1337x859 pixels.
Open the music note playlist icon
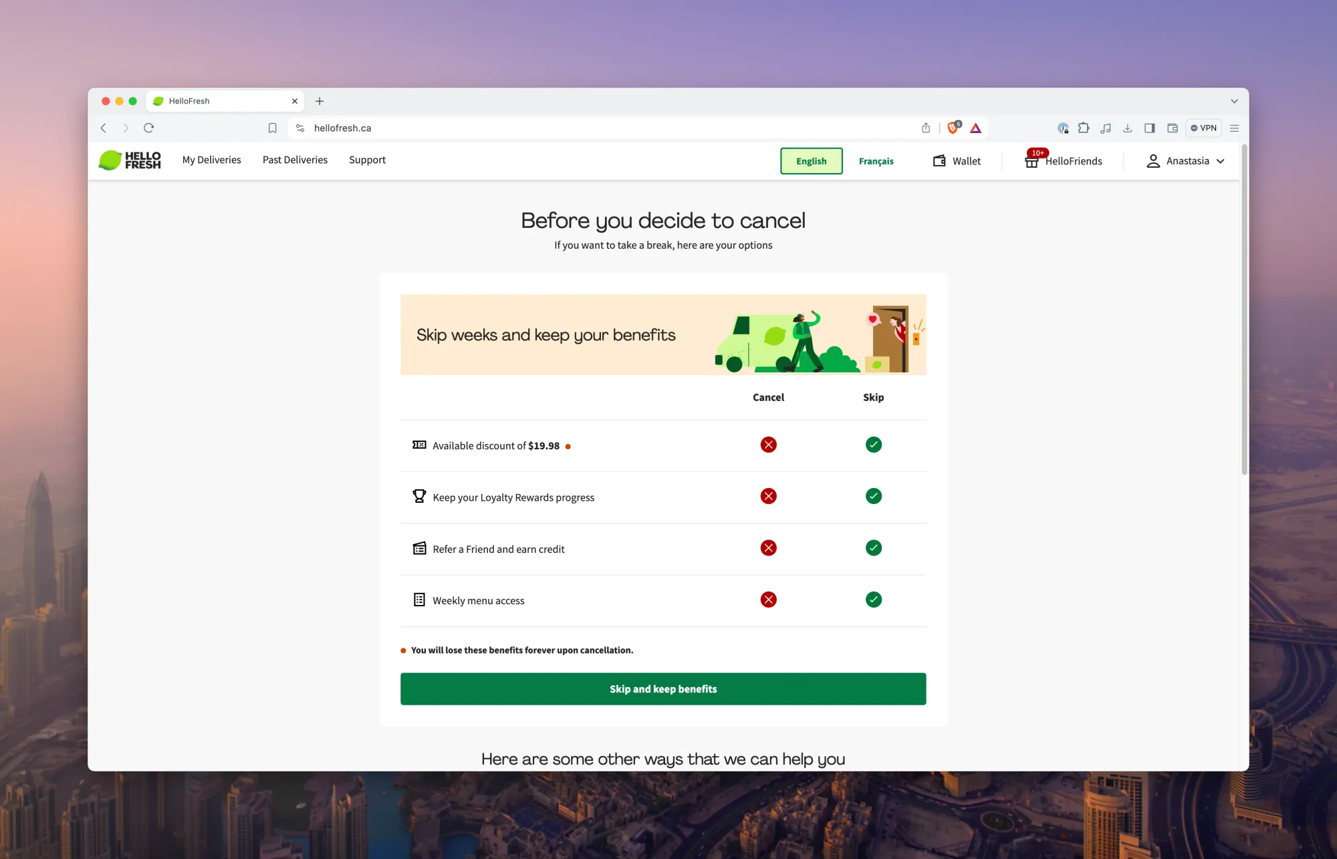[1106, 128]
